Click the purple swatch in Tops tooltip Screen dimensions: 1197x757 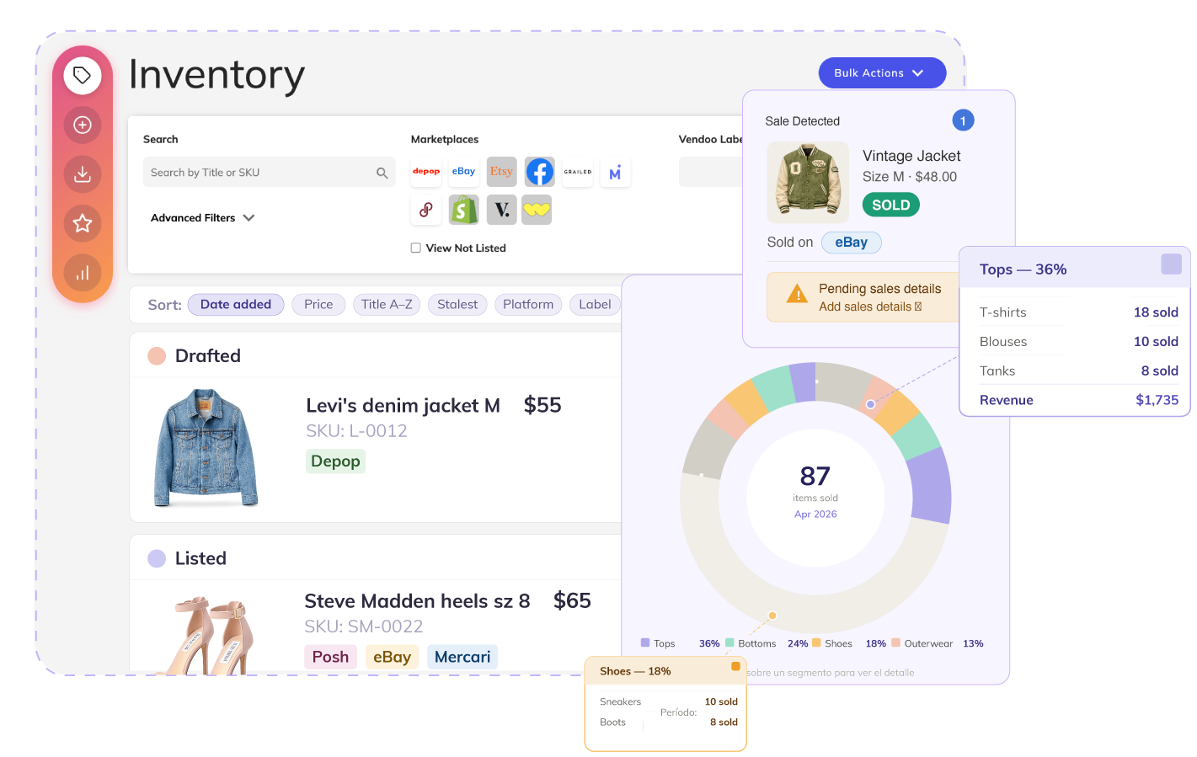[1171, 264]
